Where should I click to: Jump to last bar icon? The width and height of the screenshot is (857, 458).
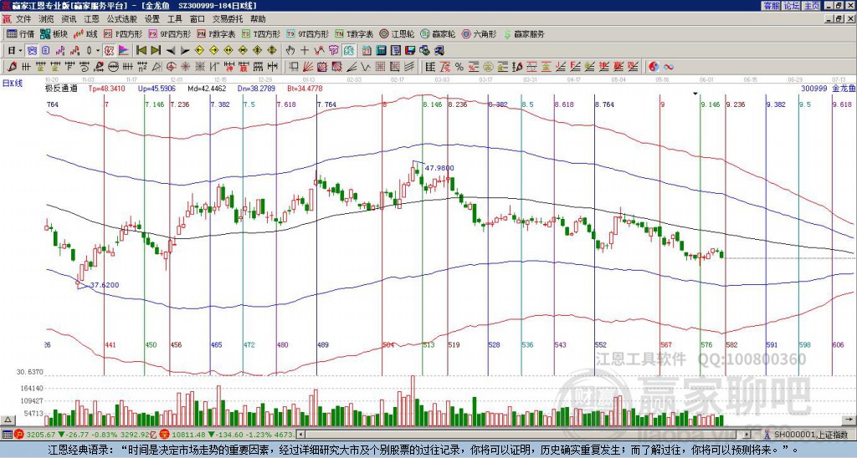pos(156,51)
